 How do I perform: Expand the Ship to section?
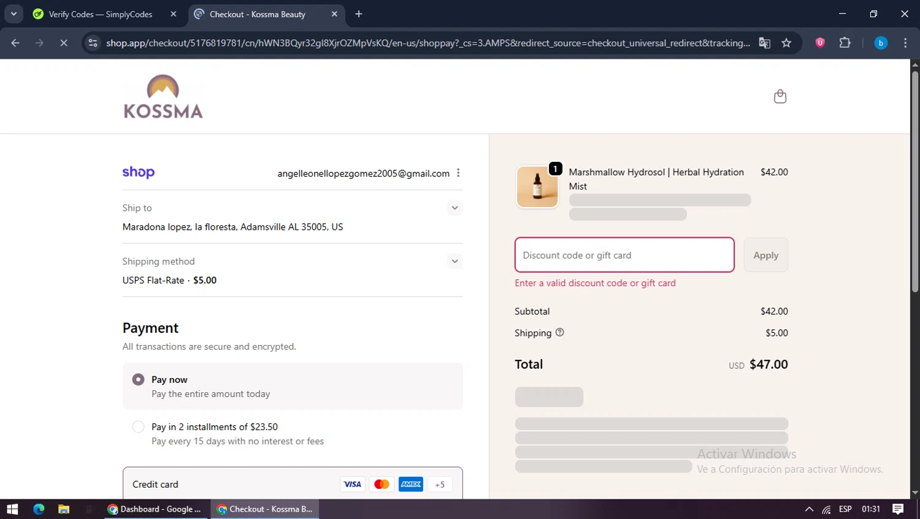pos(454,208)
